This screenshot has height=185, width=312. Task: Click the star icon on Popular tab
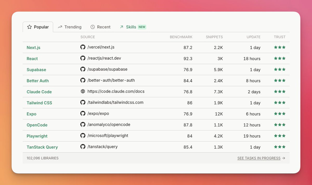[x=29, y=27]
